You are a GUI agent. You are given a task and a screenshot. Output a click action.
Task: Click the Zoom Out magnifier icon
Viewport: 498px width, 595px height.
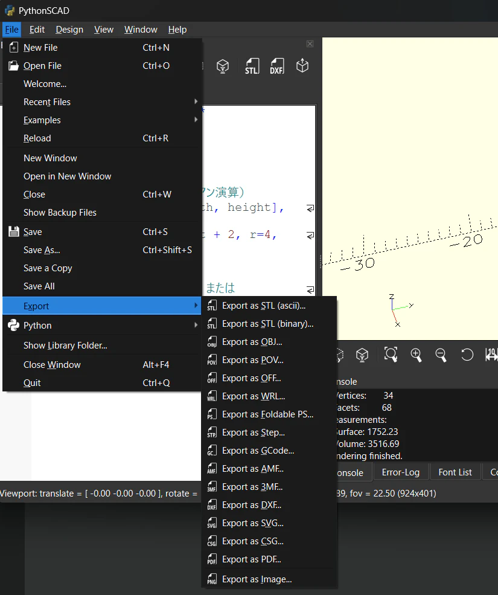pos(441,355)
